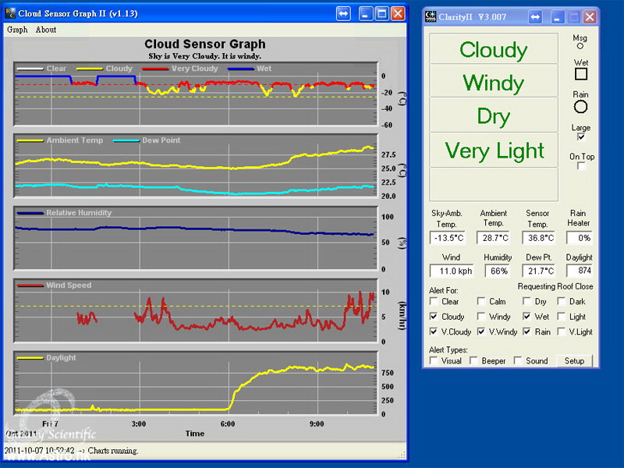The image size is (624, 468).
Task: Click double-arrow button in ClarityII title bar
Action: point(534,16)
